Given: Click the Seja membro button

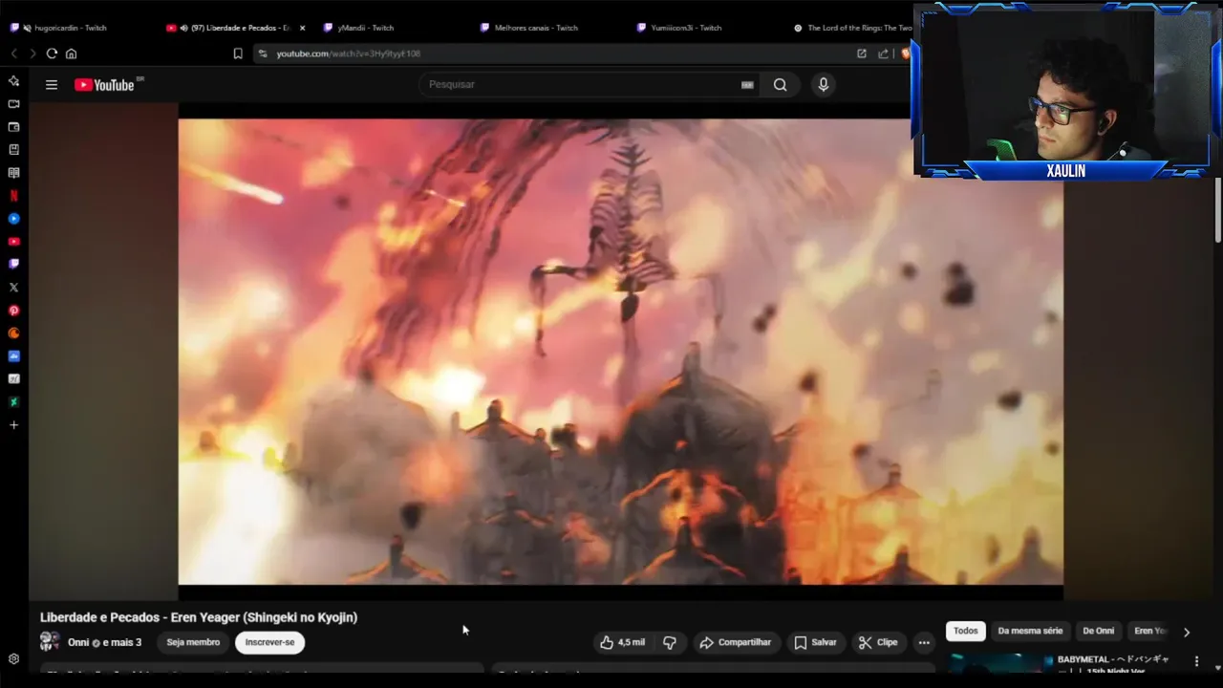Looking at the screenshot, I should tap(193, 643).
